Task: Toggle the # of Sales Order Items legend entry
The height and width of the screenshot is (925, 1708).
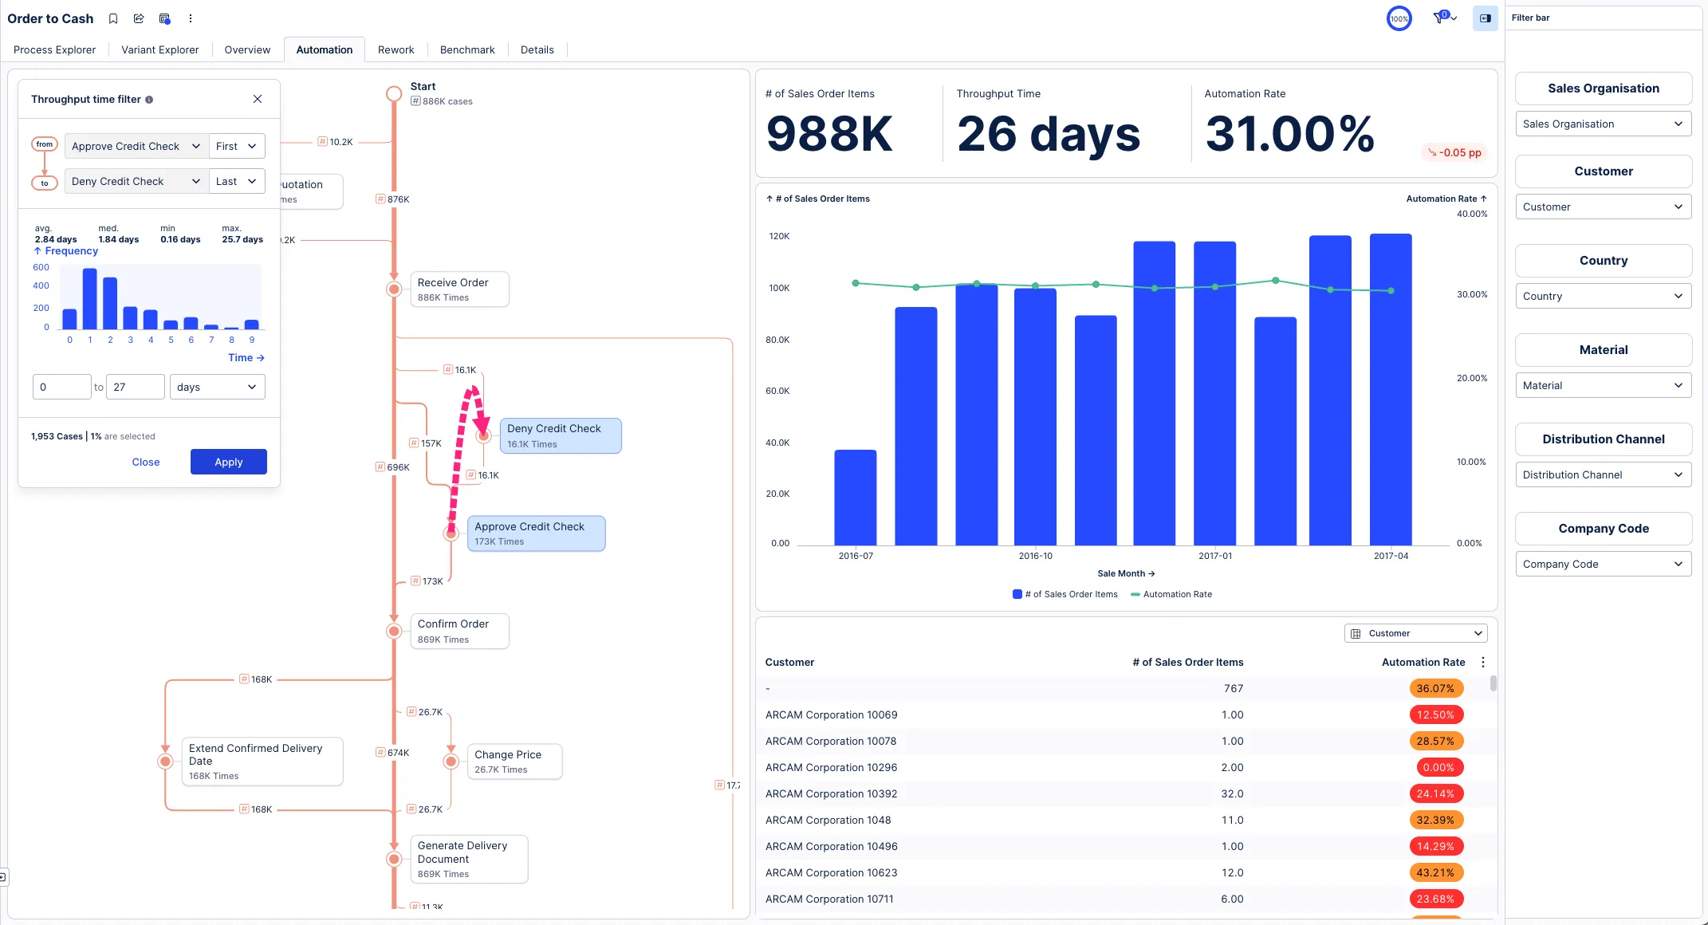Action: point(1065,594)
